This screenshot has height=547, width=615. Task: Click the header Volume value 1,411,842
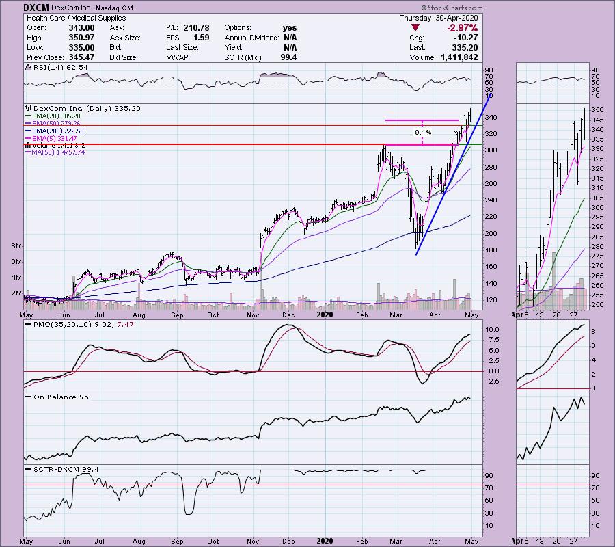[x=459, y=57]
